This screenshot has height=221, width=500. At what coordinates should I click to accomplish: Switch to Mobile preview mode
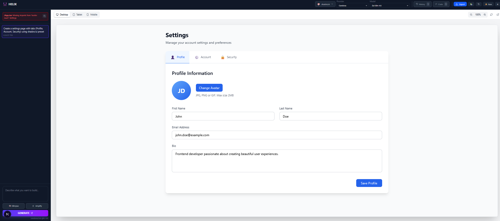92,15
